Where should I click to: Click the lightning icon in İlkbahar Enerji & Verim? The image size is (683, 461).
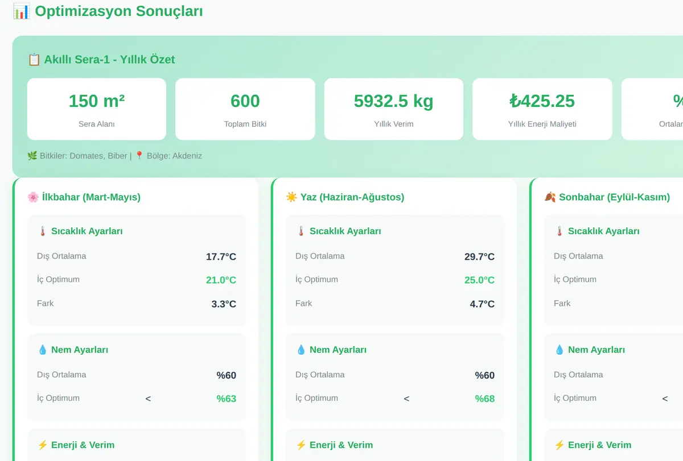(43, 445)
